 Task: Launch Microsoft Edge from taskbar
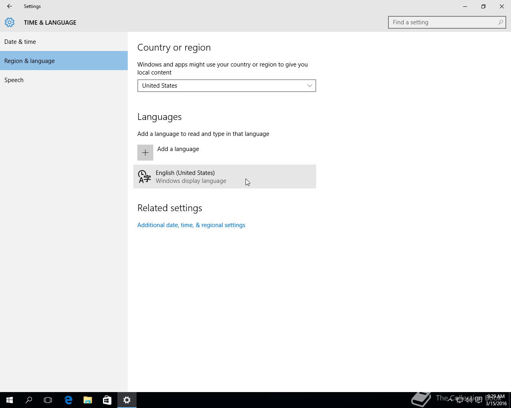pos(68,400)
